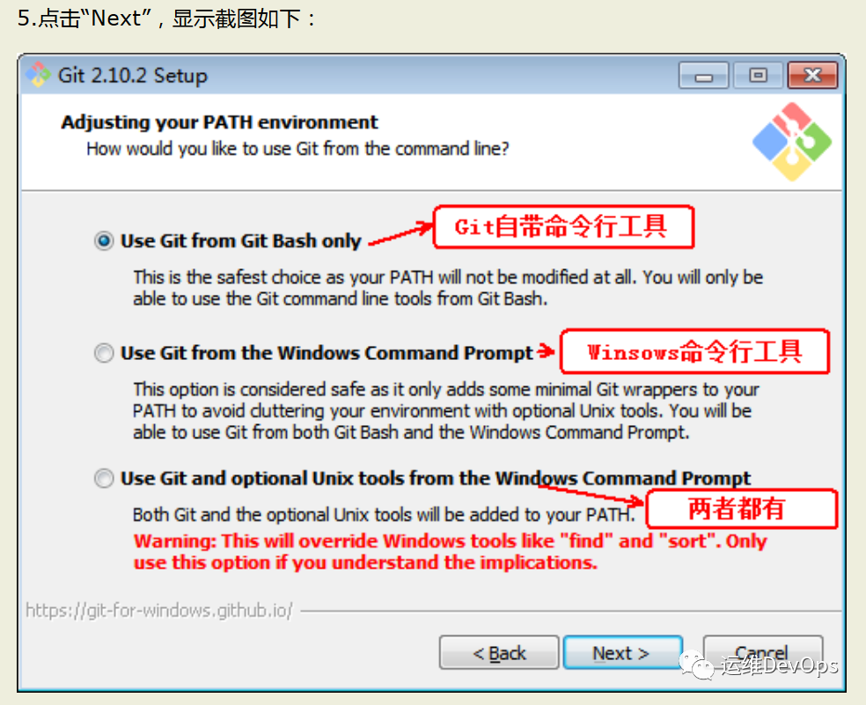The width and height of the screenshot is (866, 705).
Task: Select the Use Git from Git Bash only radio button
Action: (104, 241)
